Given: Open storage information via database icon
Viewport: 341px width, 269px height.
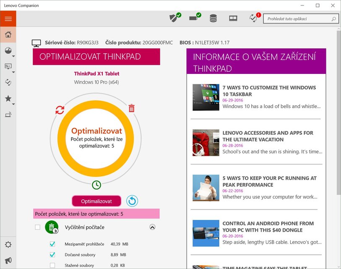Looking at the screenshot, I should (x=213, y=18).
